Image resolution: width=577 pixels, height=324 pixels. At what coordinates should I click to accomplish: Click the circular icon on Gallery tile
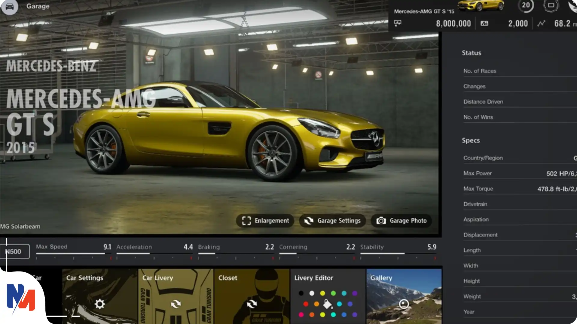pyautogui.click(x=404, y=304)
